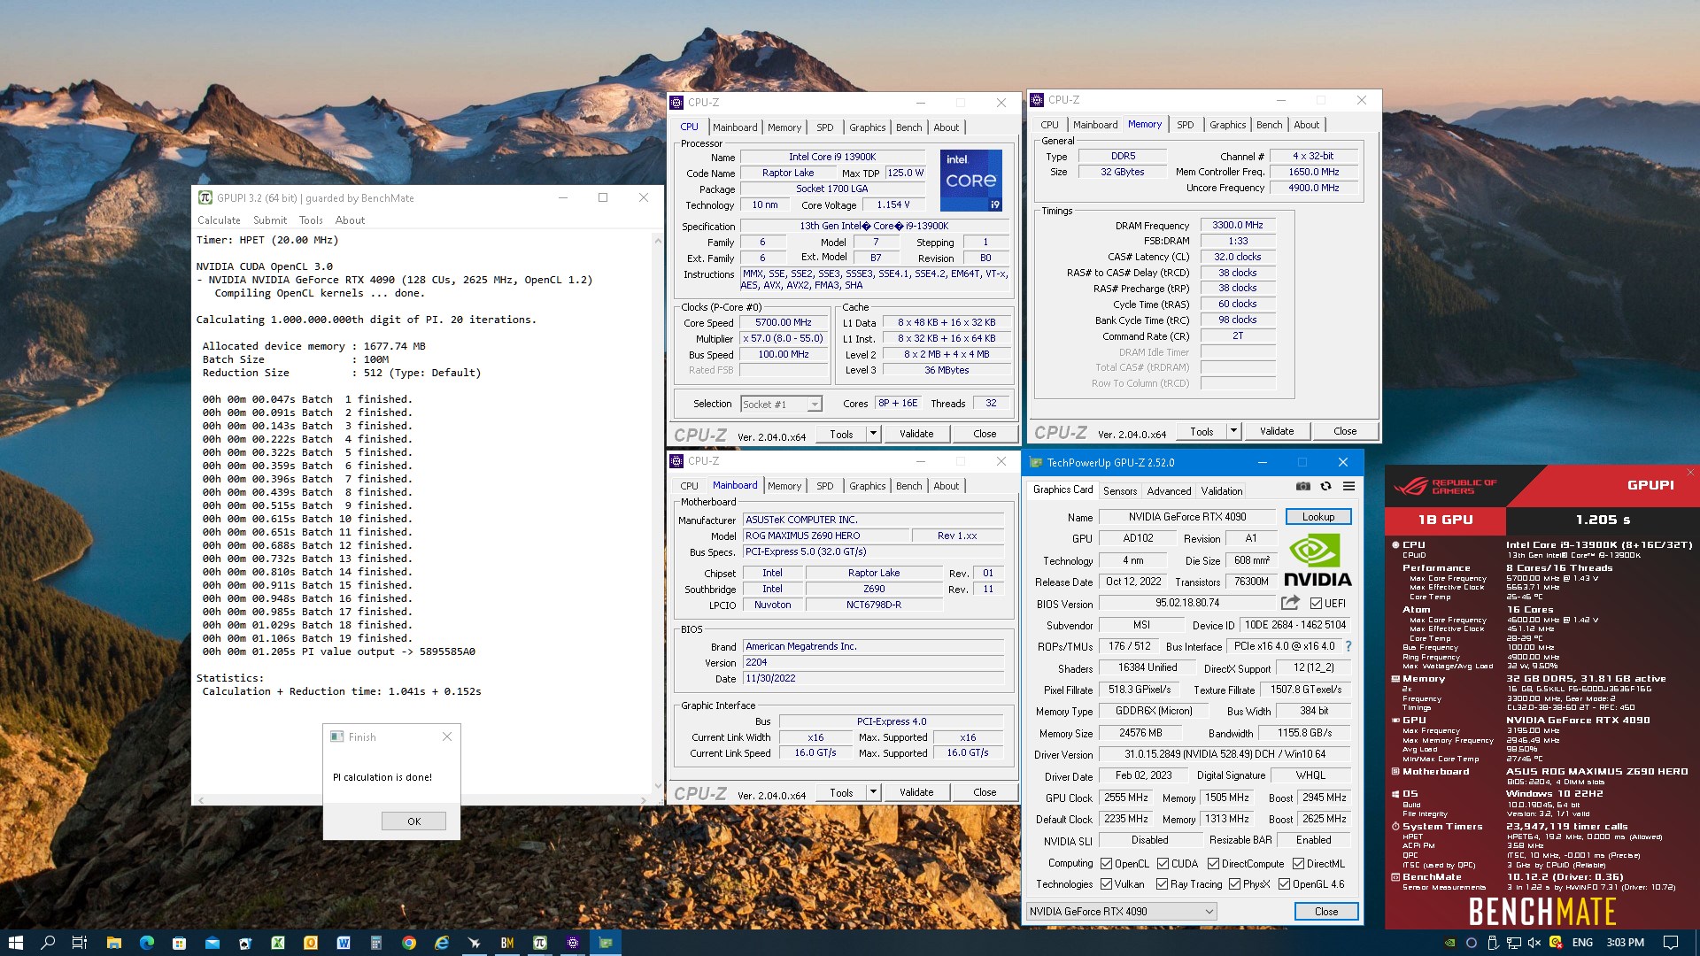The width and height of the screenshot is (1700, 956).
Task: Click the GPUPI horizontal scrollbar
Action: pyautogui.click(x=422, y=800)
